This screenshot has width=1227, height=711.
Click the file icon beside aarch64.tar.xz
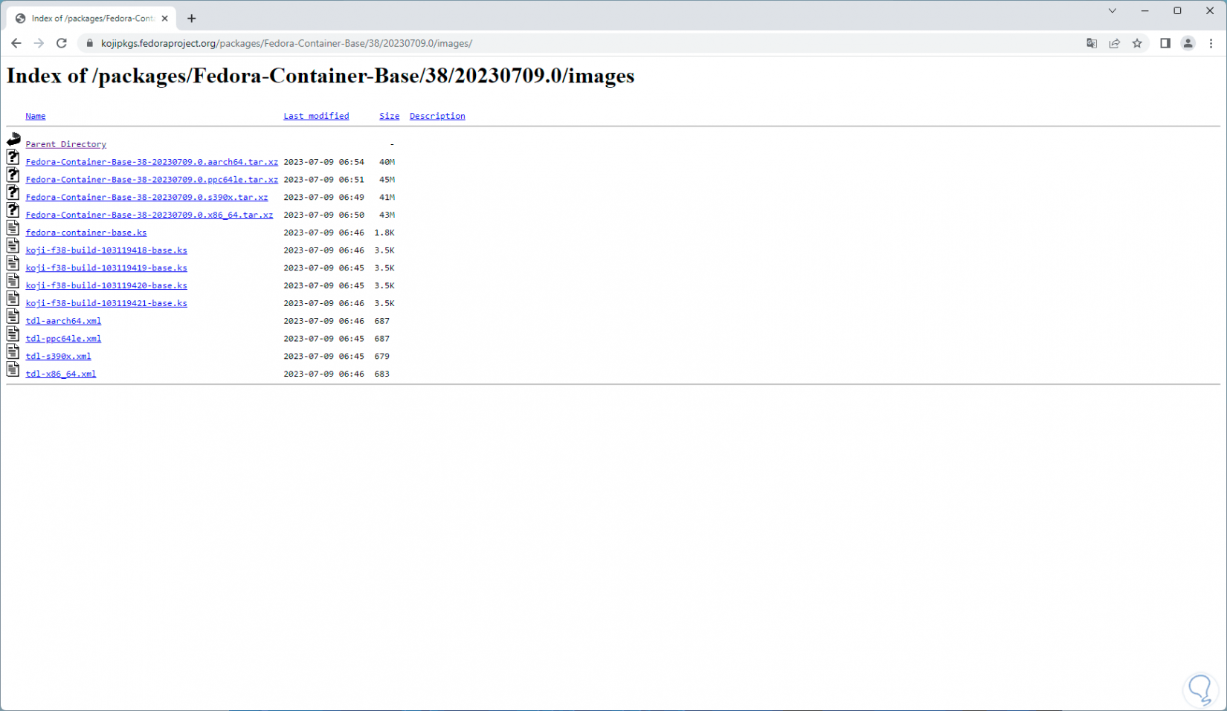pos(13,157)
